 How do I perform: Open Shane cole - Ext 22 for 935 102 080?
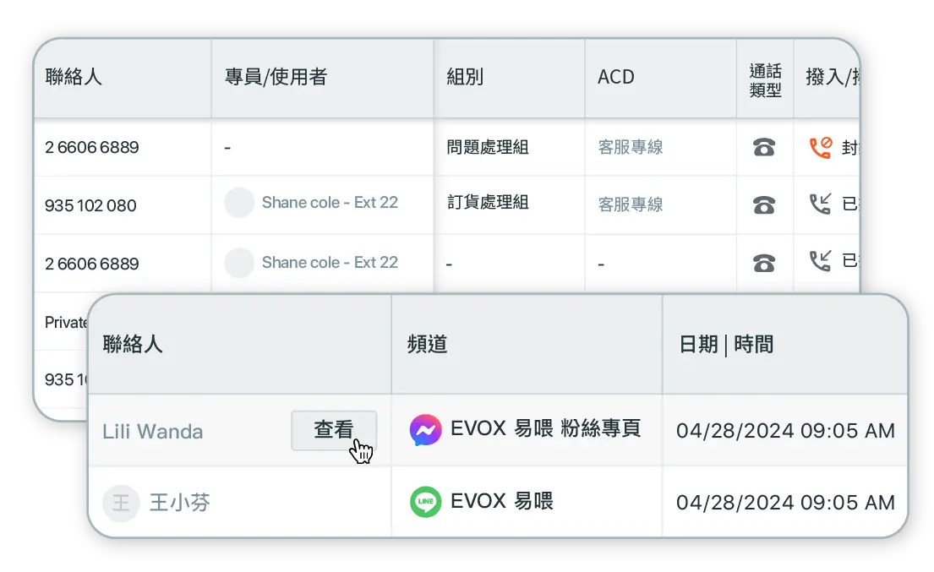point(330,203)
